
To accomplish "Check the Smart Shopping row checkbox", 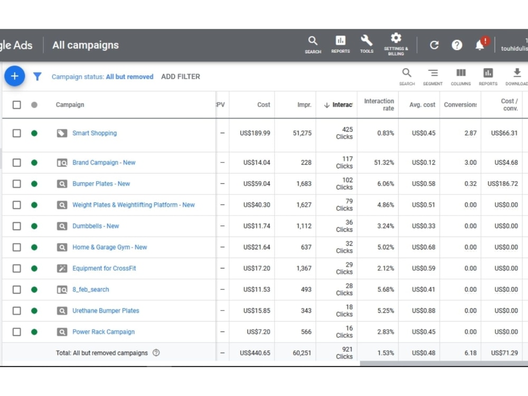I will (16, 134).
